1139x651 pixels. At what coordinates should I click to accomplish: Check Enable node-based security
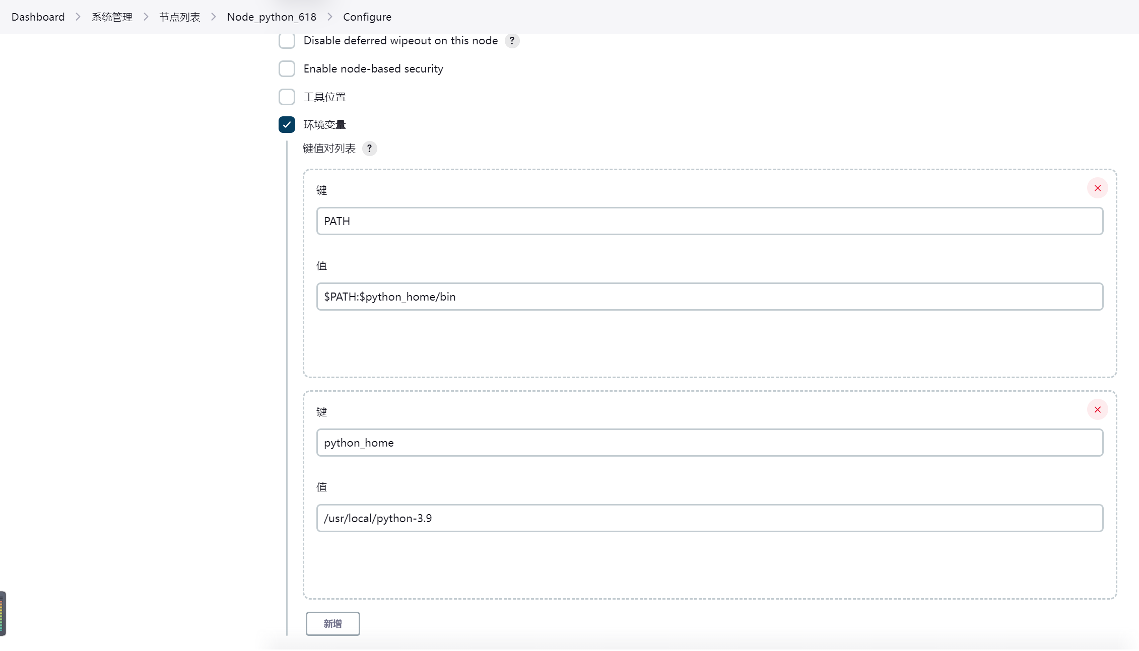(x=287, y=69)
